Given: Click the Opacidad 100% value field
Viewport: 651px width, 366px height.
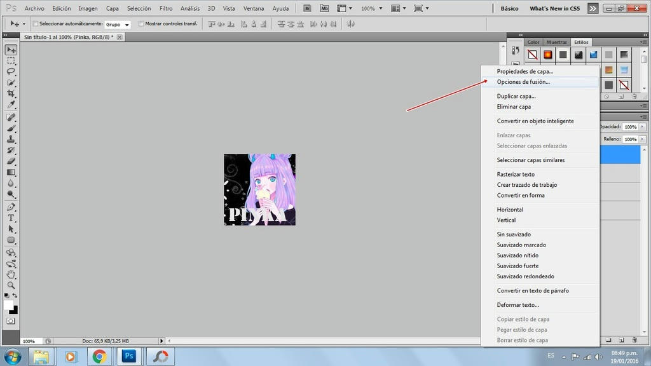Looking at the screenshot, I should (x=631, y=126).
